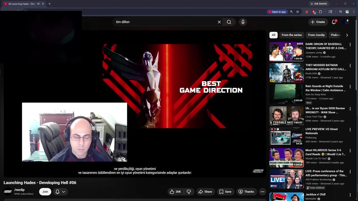358x201 pixels.
Task: Open menu for Ryzen 5000 Review video
Action: [350, 109]
